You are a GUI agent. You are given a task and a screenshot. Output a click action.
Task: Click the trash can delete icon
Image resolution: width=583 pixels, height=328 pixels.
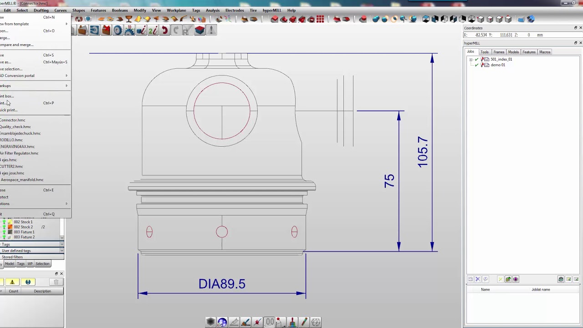pyautogui.click(x=56, y=282)
